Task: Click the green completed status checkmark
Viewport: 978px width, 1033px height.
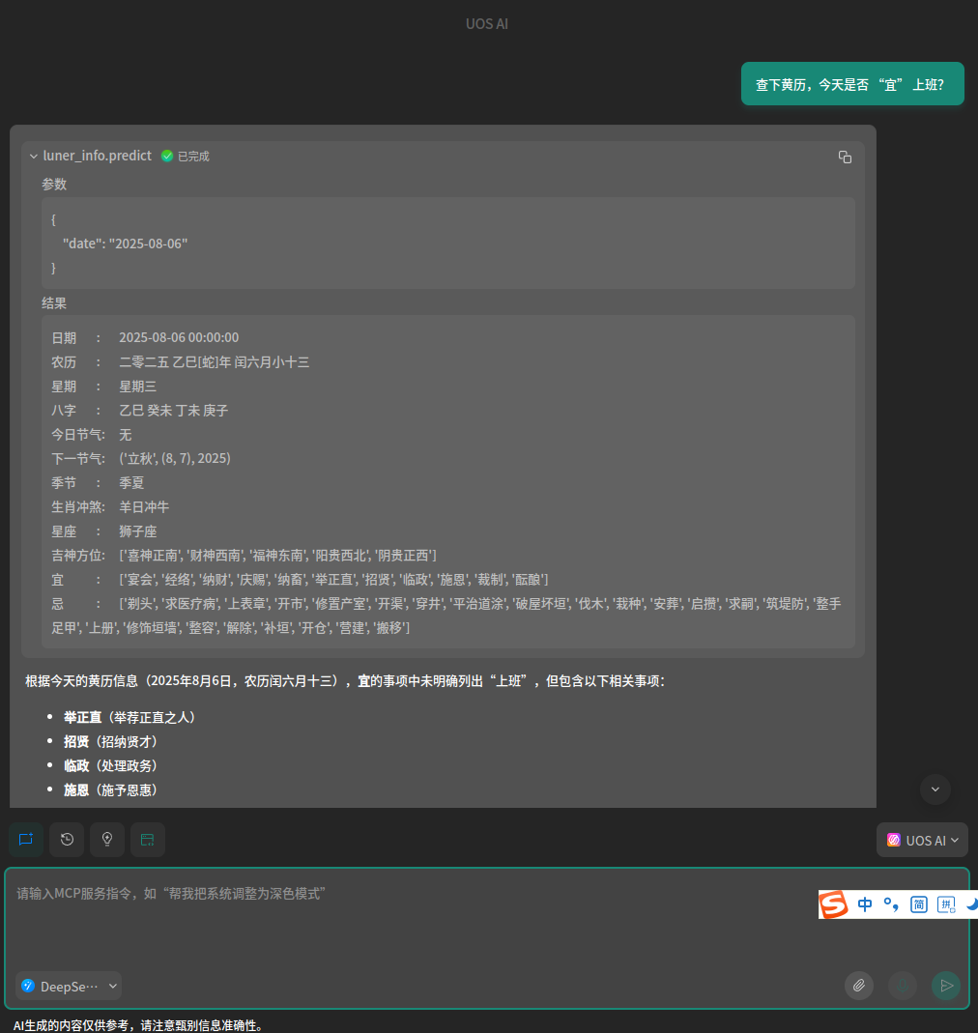Action: pos(167,157)
